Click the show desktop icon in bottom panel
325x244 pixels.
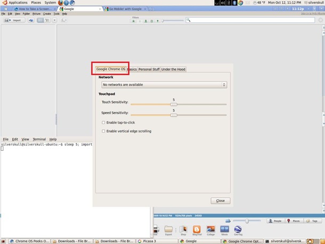(3, 241)
